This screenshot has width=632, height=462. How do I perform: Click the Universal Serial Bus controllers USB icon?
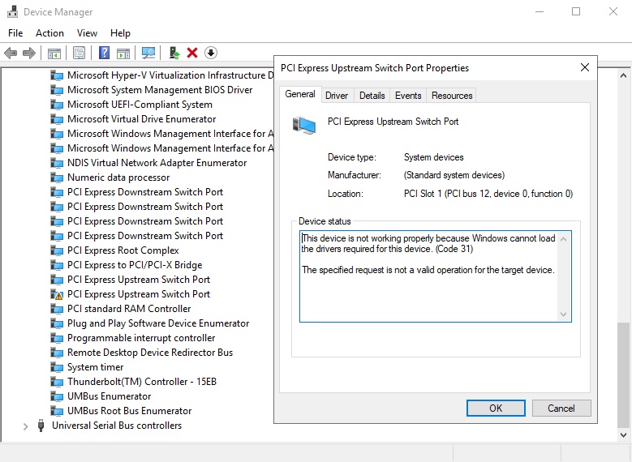click(41, 426)
